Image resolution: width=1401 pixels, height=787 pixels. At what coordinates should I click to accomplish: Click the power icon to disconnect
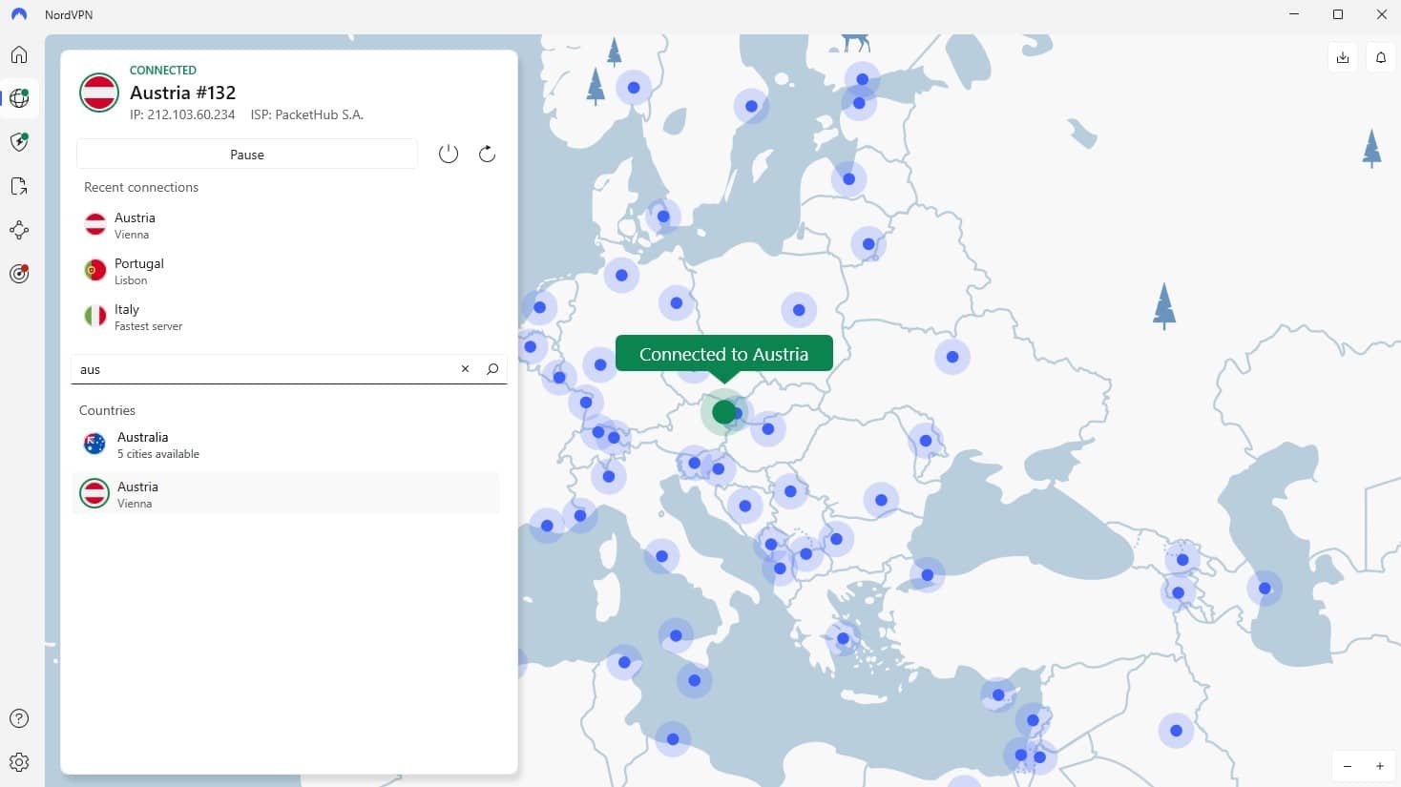449,154
